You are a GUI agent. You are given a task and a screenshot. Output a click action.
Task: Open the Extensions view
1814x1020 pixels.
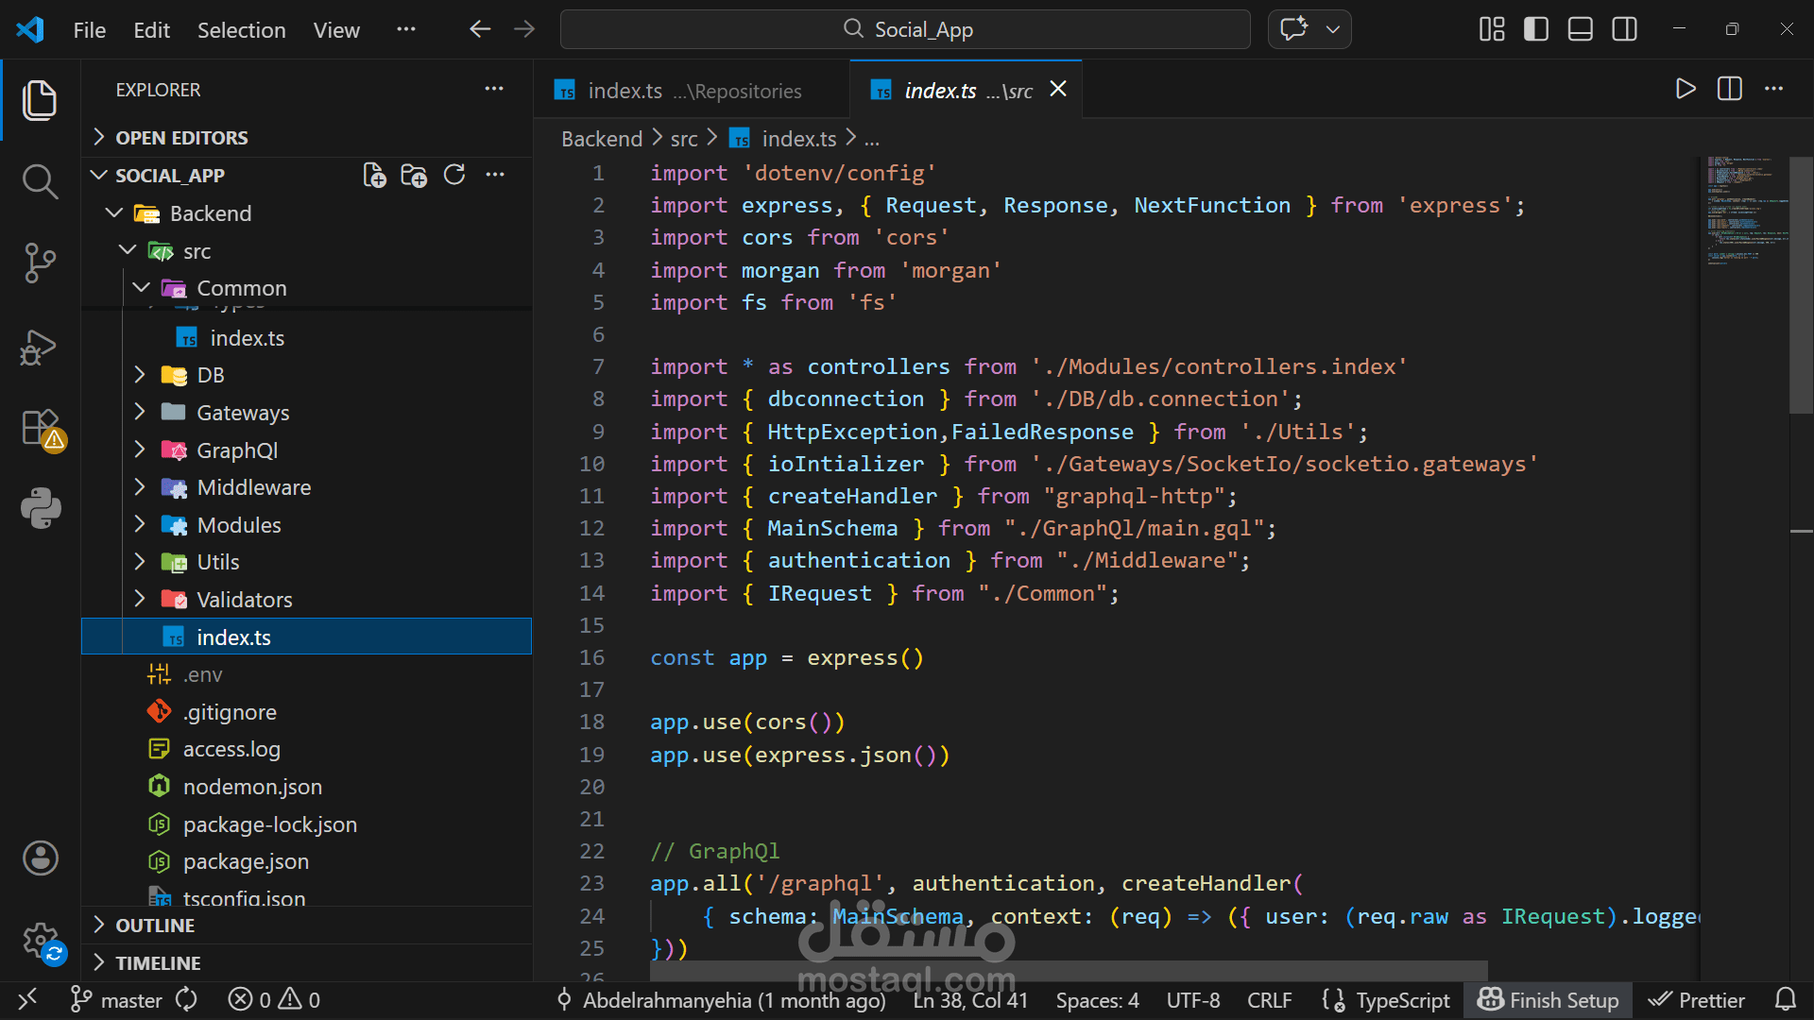coord(40,428)
